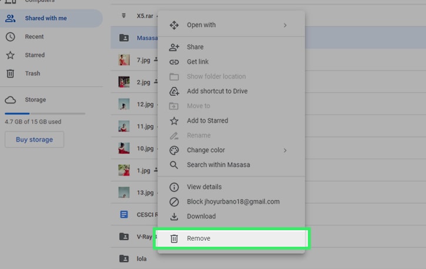Click the 10.jpg thumbnail

click(124, 148)
